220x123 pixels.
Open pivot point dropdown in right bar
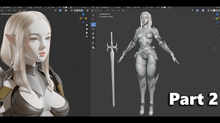pos(158,7)
